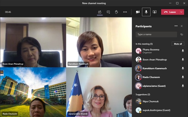Click ulpiana.lama U avatar in list

click(139, 86)
